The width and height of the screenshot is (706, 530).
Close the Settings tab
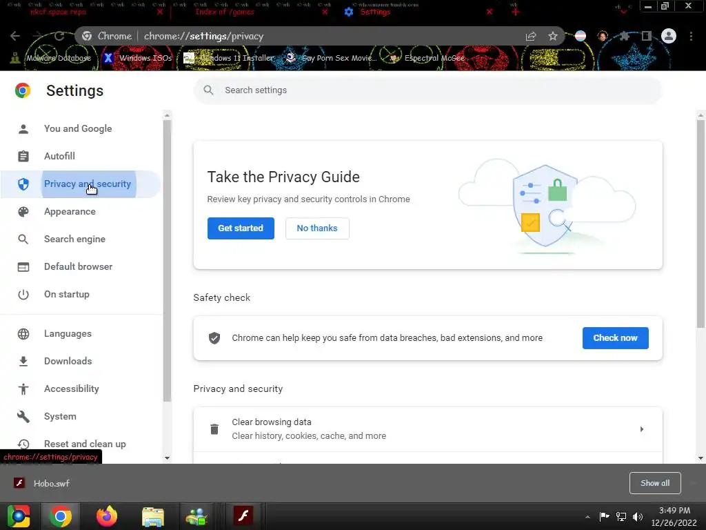tap(490, 12)
